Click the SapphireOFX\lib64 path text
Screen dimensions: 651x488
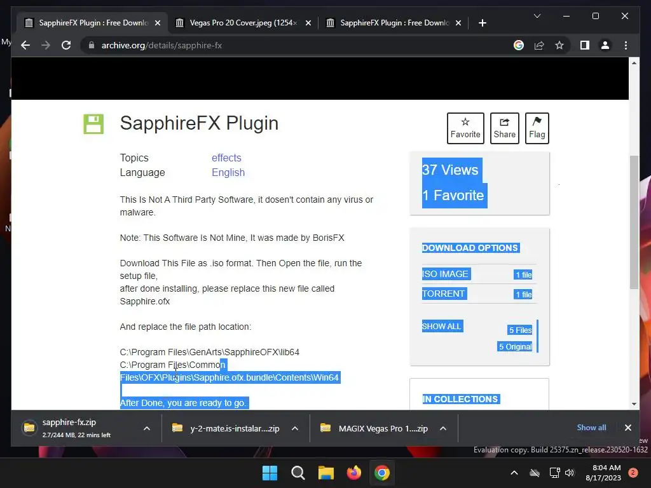pos(210,352)
